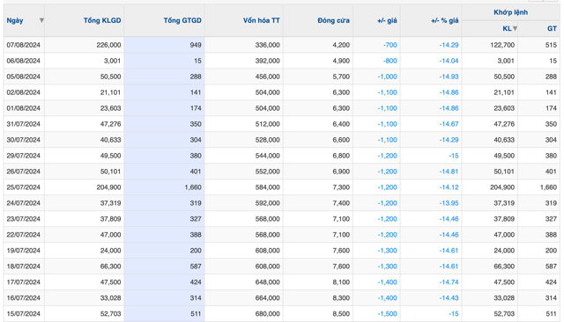Click the 25/07/2024 date cell

point(24,187)
